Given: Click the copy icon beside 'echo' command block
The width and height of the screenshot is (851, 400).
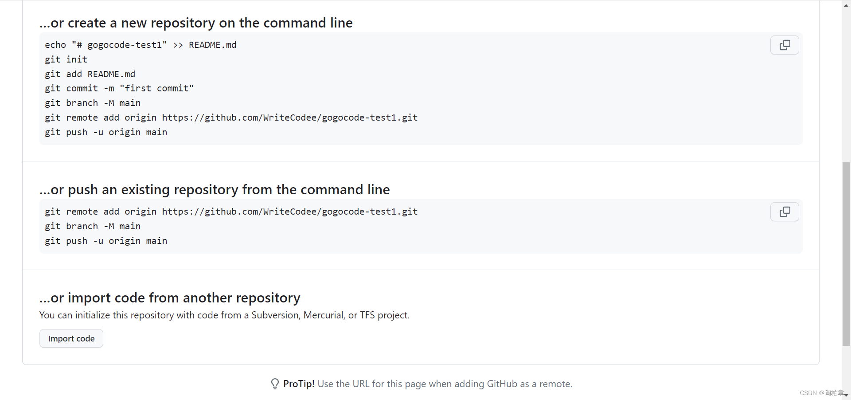Looking at the screenshot, I should (x=785, y=45).
